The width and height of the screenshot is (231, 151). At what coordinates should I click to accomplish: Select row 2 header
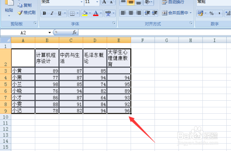pos(6,58)
